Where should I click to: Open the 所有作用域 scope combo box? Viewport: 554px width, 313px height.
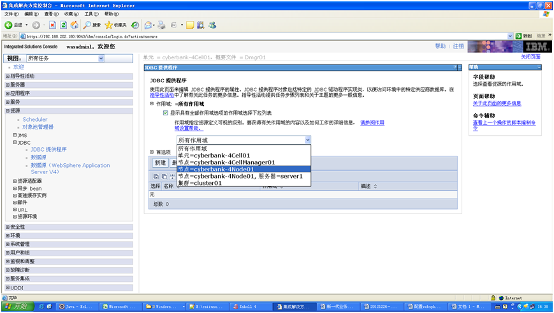244,140
